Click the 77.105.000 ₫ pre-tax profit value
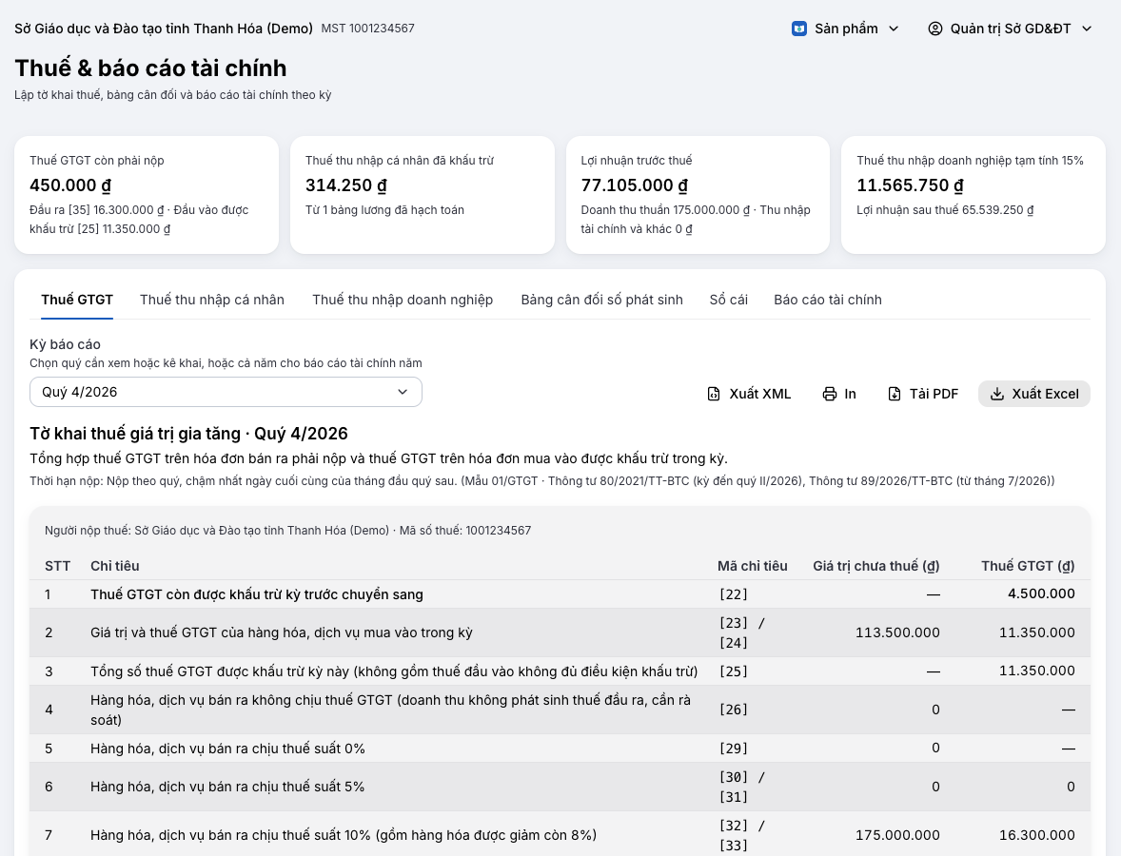 (x=635, y=185)
